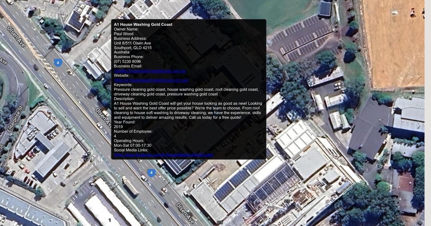Click the 505 building number label
Viewport: 431px width, 226px height.
pyautogui.click(x=43, y=32)
